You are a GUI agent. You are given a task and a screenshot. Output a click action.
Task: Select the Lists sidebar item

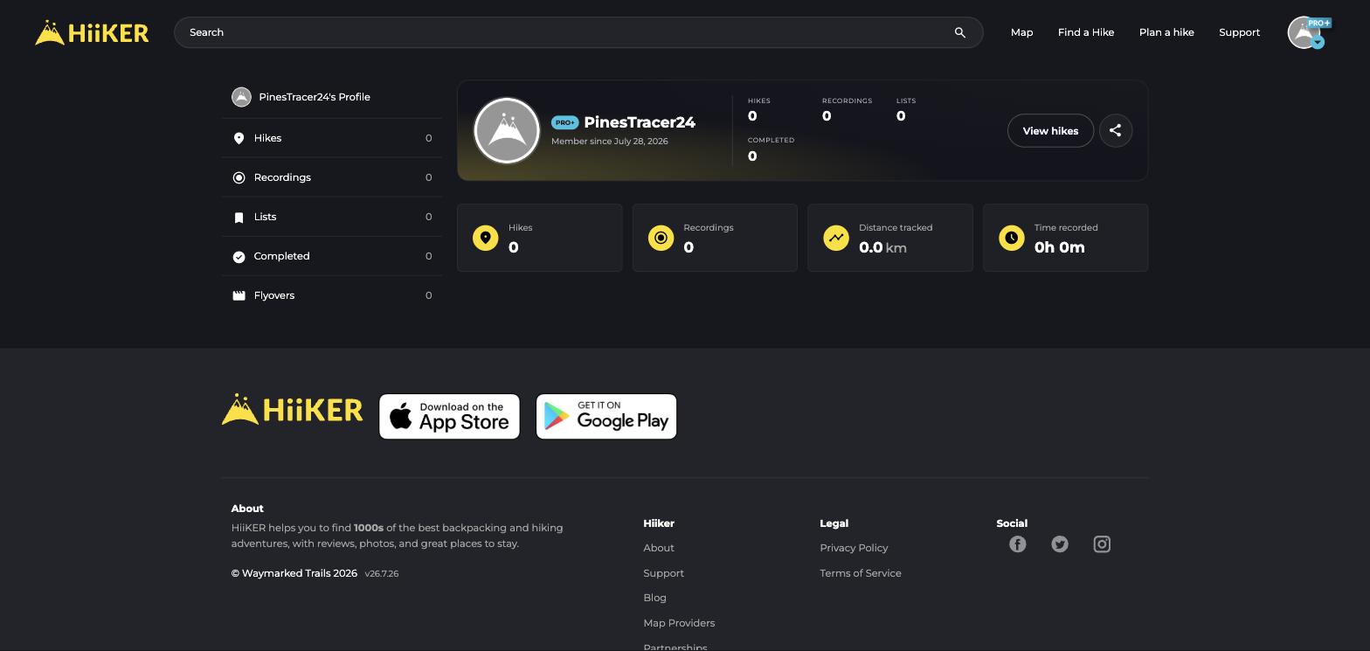[332, 217]
